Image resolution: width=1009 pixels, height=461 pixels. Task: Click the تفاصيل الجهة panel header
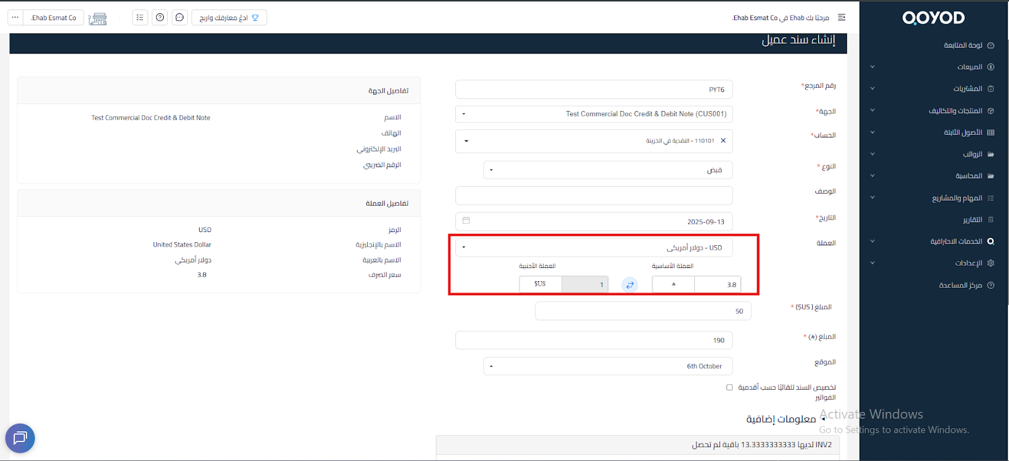219,91
